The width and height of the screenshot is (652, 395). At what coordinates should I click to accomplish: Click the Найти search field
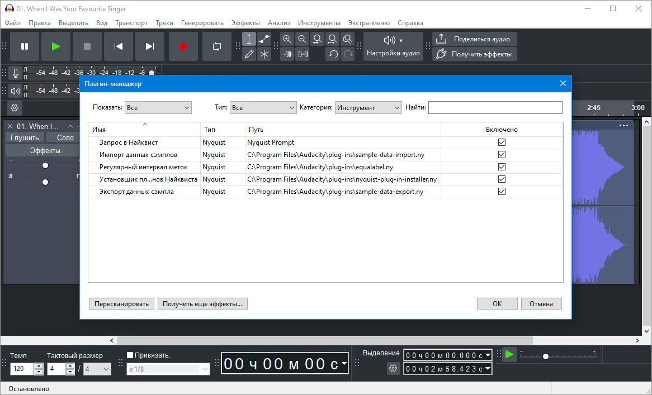click(x=495, y=108)
